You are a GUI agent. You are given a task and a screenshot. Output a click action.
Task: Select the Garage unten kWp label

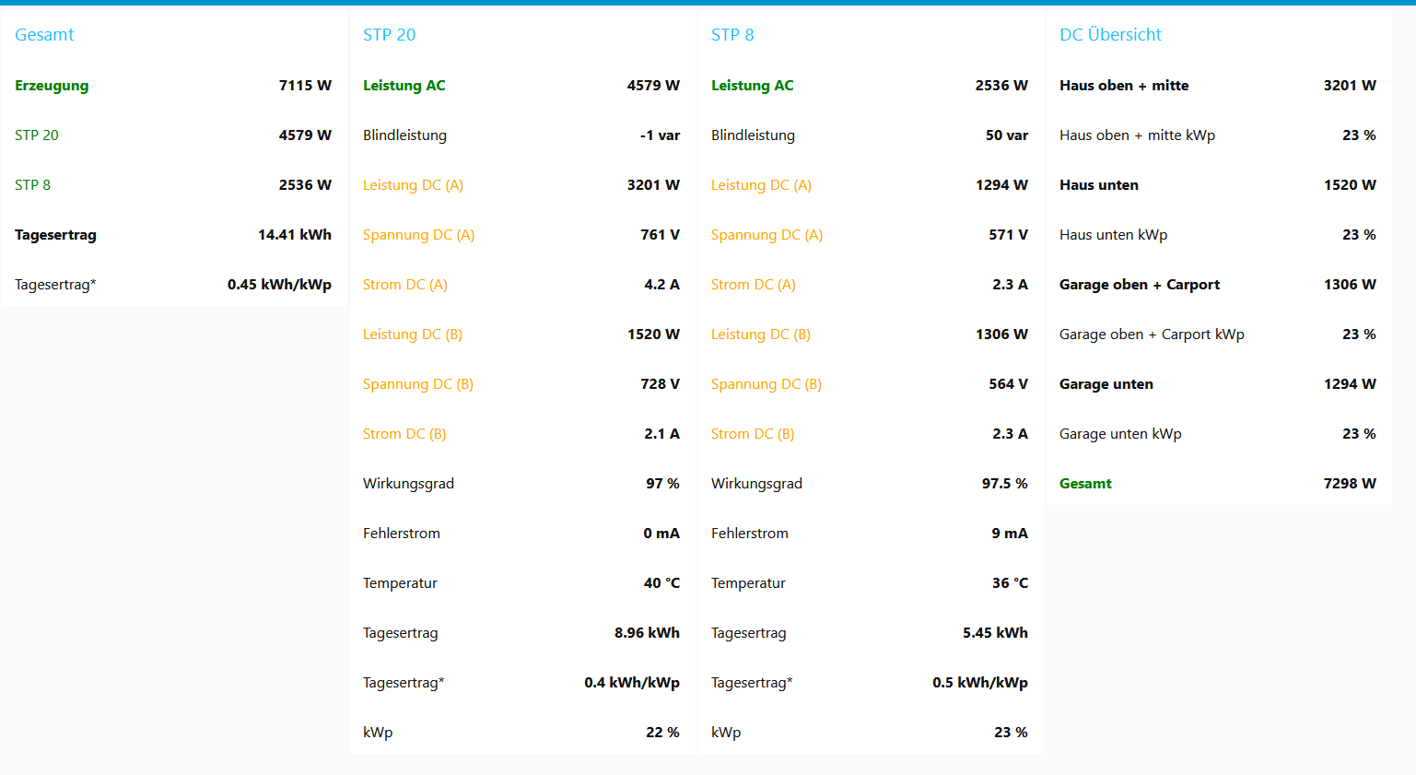tap(1120, 434)
